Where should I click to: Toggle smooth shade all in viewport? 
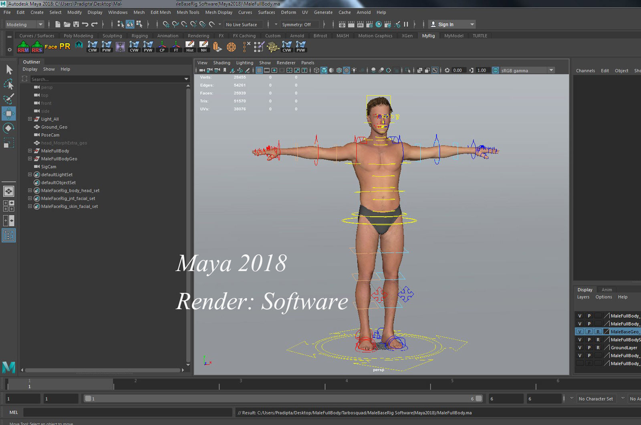324,70
